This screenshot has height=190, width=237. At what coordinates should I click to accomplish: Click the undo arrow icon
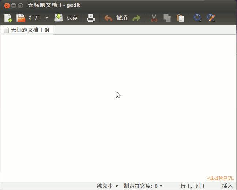[x=108, y=18]
